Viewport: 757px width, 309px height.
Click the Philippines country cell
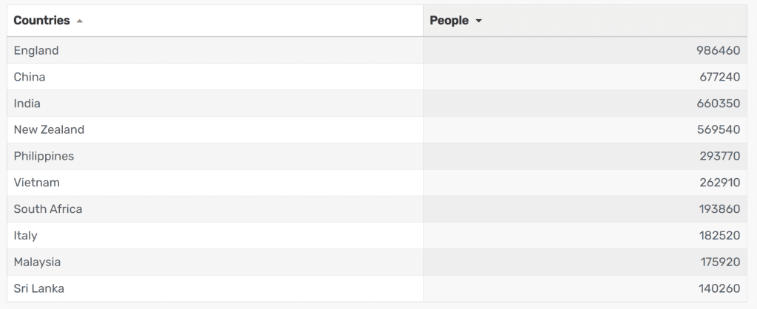[215, 156]
